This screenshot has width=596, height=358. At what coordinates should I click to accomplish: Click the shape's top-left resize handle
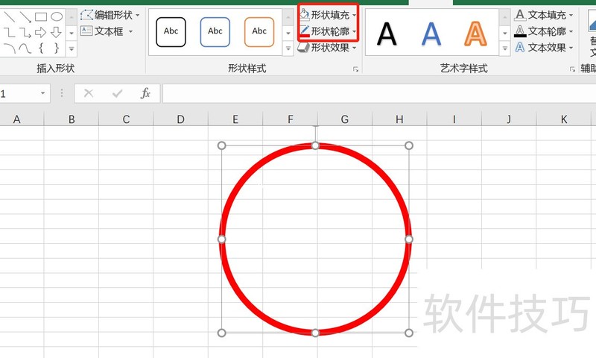(x=221, y=145)
